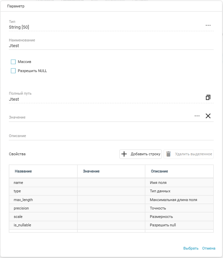Focus the Описание text field
Screen dimensions: 223x258
(x=101, y=136)
